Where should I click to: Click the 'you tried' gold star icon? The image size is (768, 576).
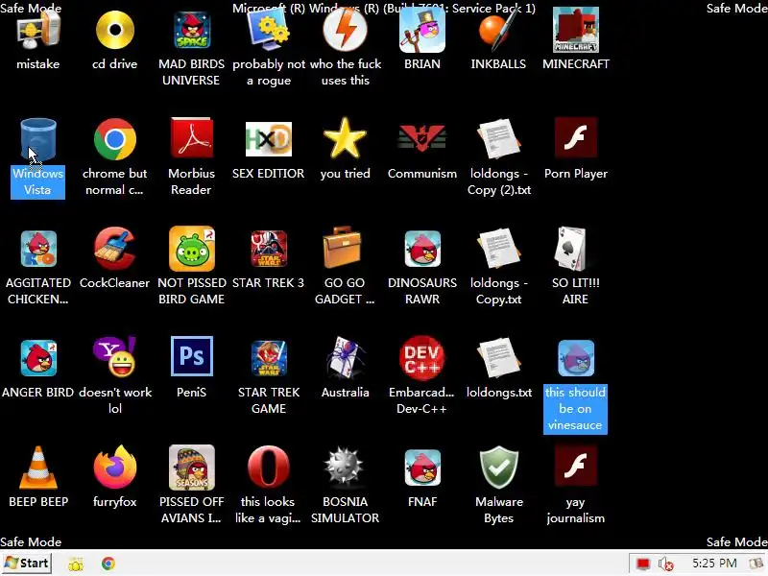click(x=346, y=139)
